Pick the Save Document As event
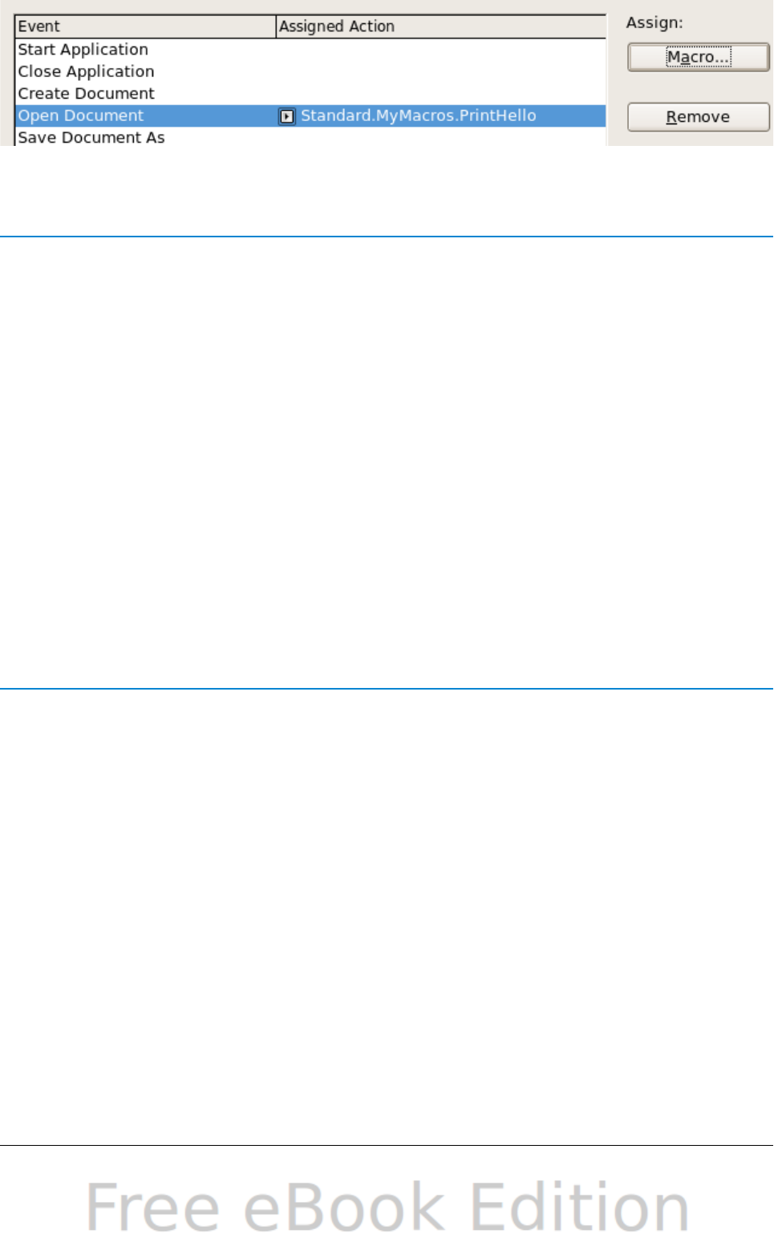The width and height of the screenshot is (774, 1234). (91, 138)
